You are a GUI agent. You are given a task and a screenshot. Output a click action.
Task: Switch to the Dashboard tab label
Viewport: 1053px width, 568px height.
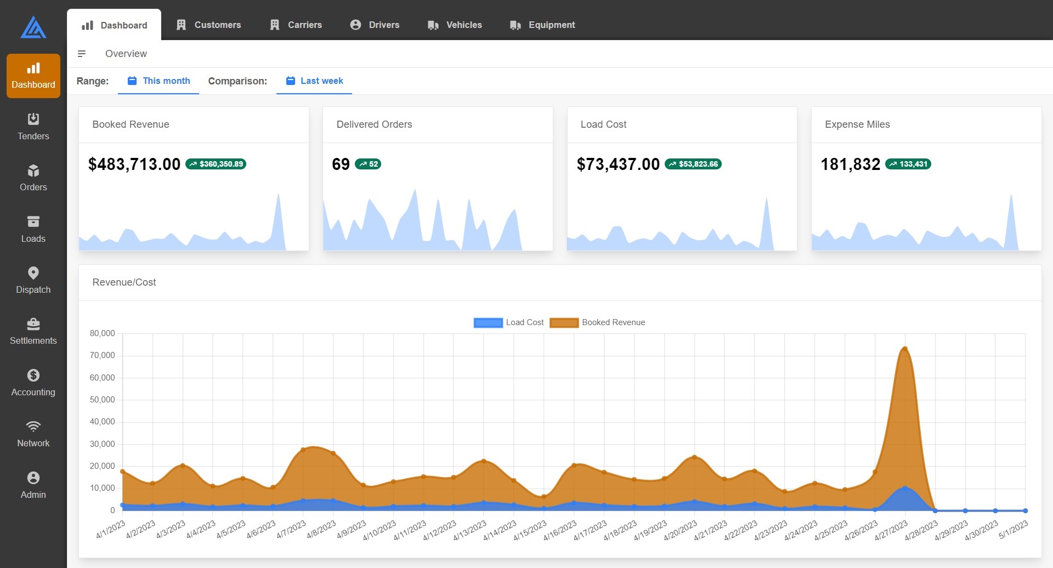pyautogui.click(x=124, y=25)
